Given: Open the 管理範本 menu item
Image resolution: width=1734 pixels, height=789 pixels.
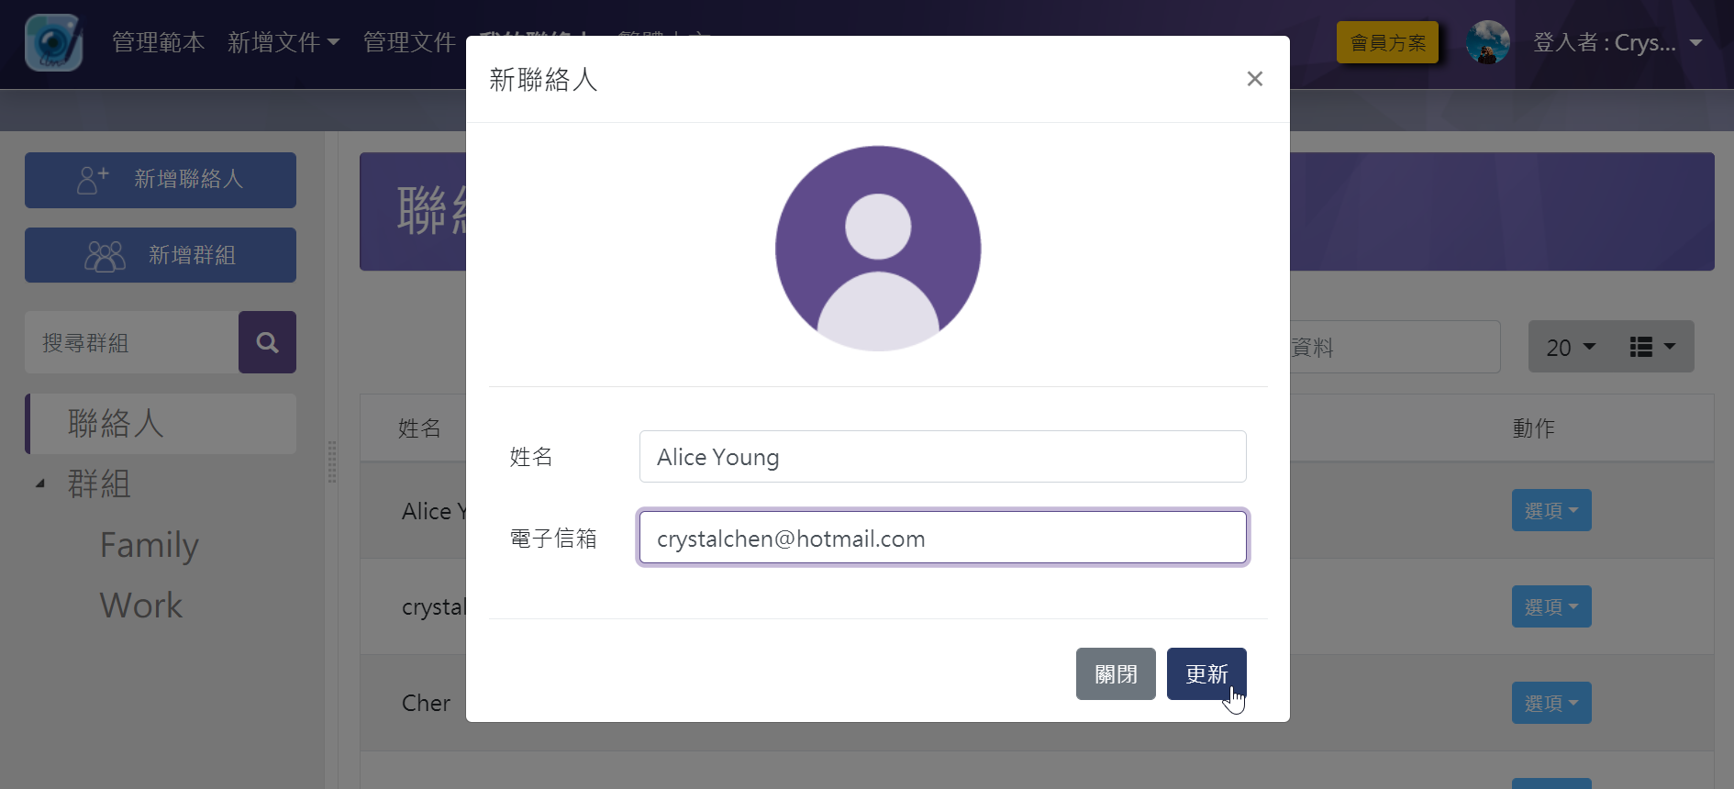Looking at the screenshot, I should (158, 42).
